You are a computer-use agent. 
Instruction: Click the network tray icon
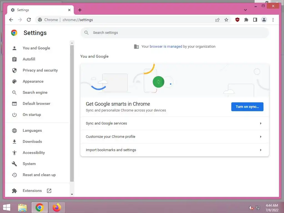tap(258, 208)
